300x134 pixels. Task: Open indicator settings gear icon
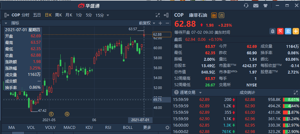(167, 128)
